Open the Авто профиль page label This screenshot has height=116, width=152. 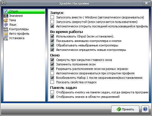coord(19,34)
